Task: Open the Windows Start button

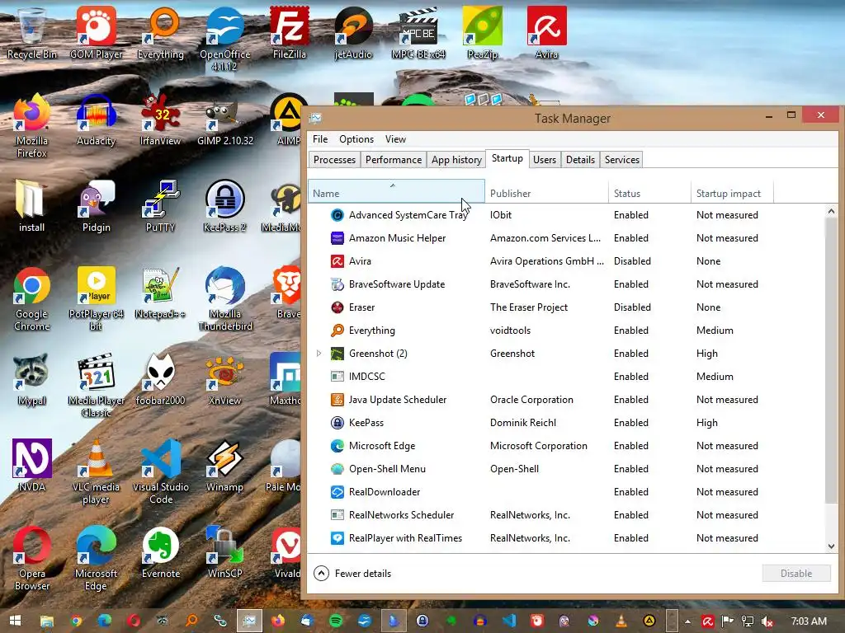Action: (x=15, y=621)
